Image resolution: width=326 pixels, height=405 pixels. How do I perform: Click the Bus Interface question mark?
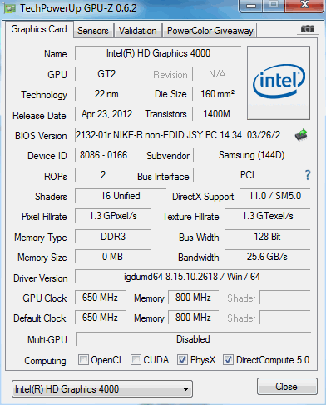click(308, 175)
